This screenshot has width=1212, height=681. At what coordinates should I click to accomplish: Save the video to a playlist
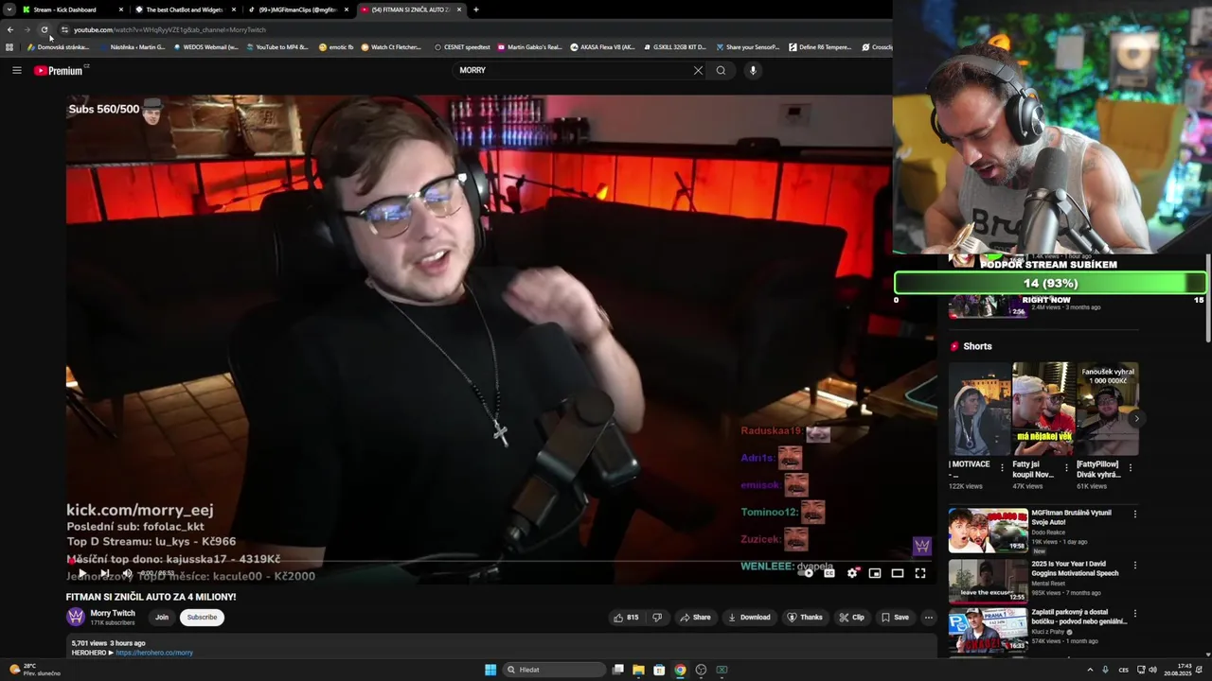point(895,618)
